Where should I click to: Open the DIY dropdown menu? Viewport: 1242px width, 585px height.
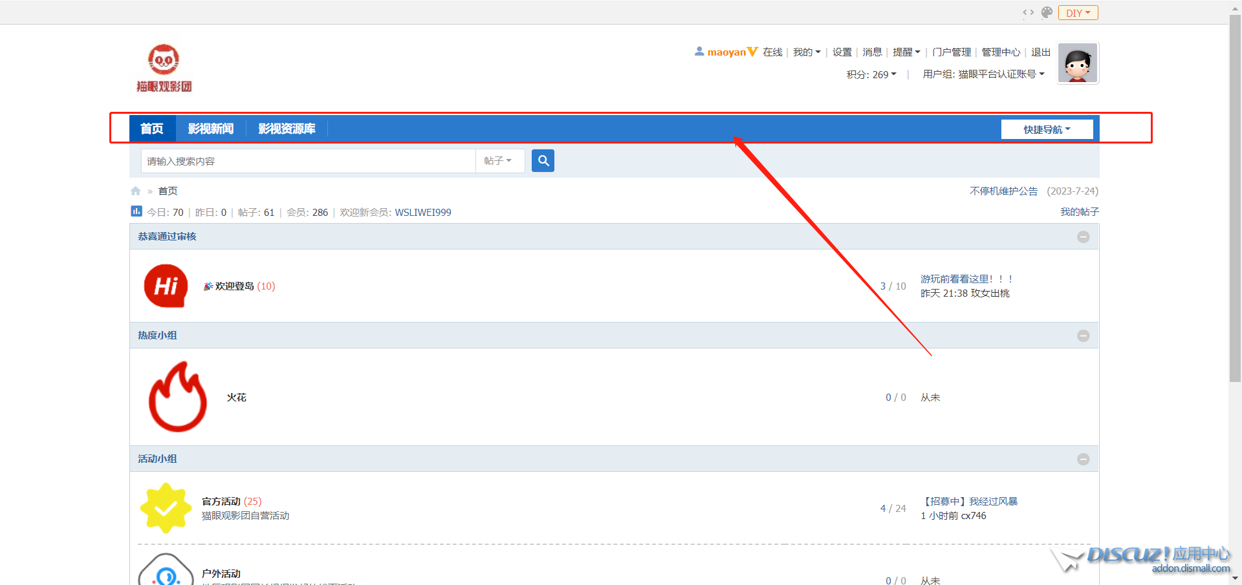pyautogui.click(x=1078, y=13)
